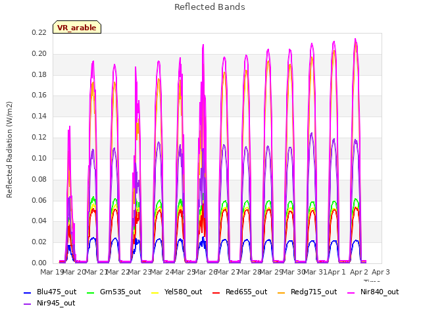Click the Apr 3 x-axis date label
421x316 pixels.
point(381,272)
